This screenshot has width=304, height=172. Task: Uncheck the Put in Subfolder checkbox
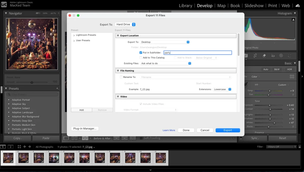point(141,52)
